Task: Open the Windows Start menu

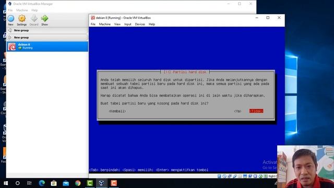Action: coord(6,183)
